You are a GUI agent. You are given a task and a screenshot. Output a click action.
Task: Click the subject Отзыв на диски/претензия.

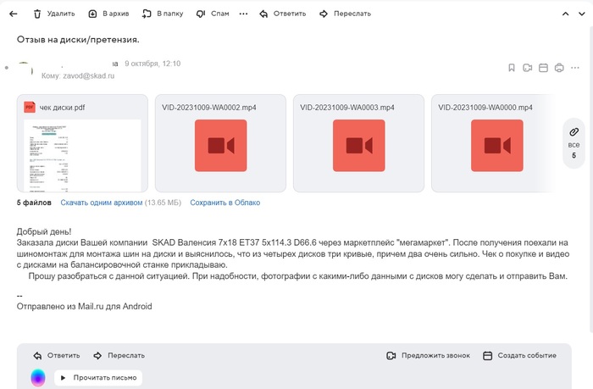pos(78,39)
